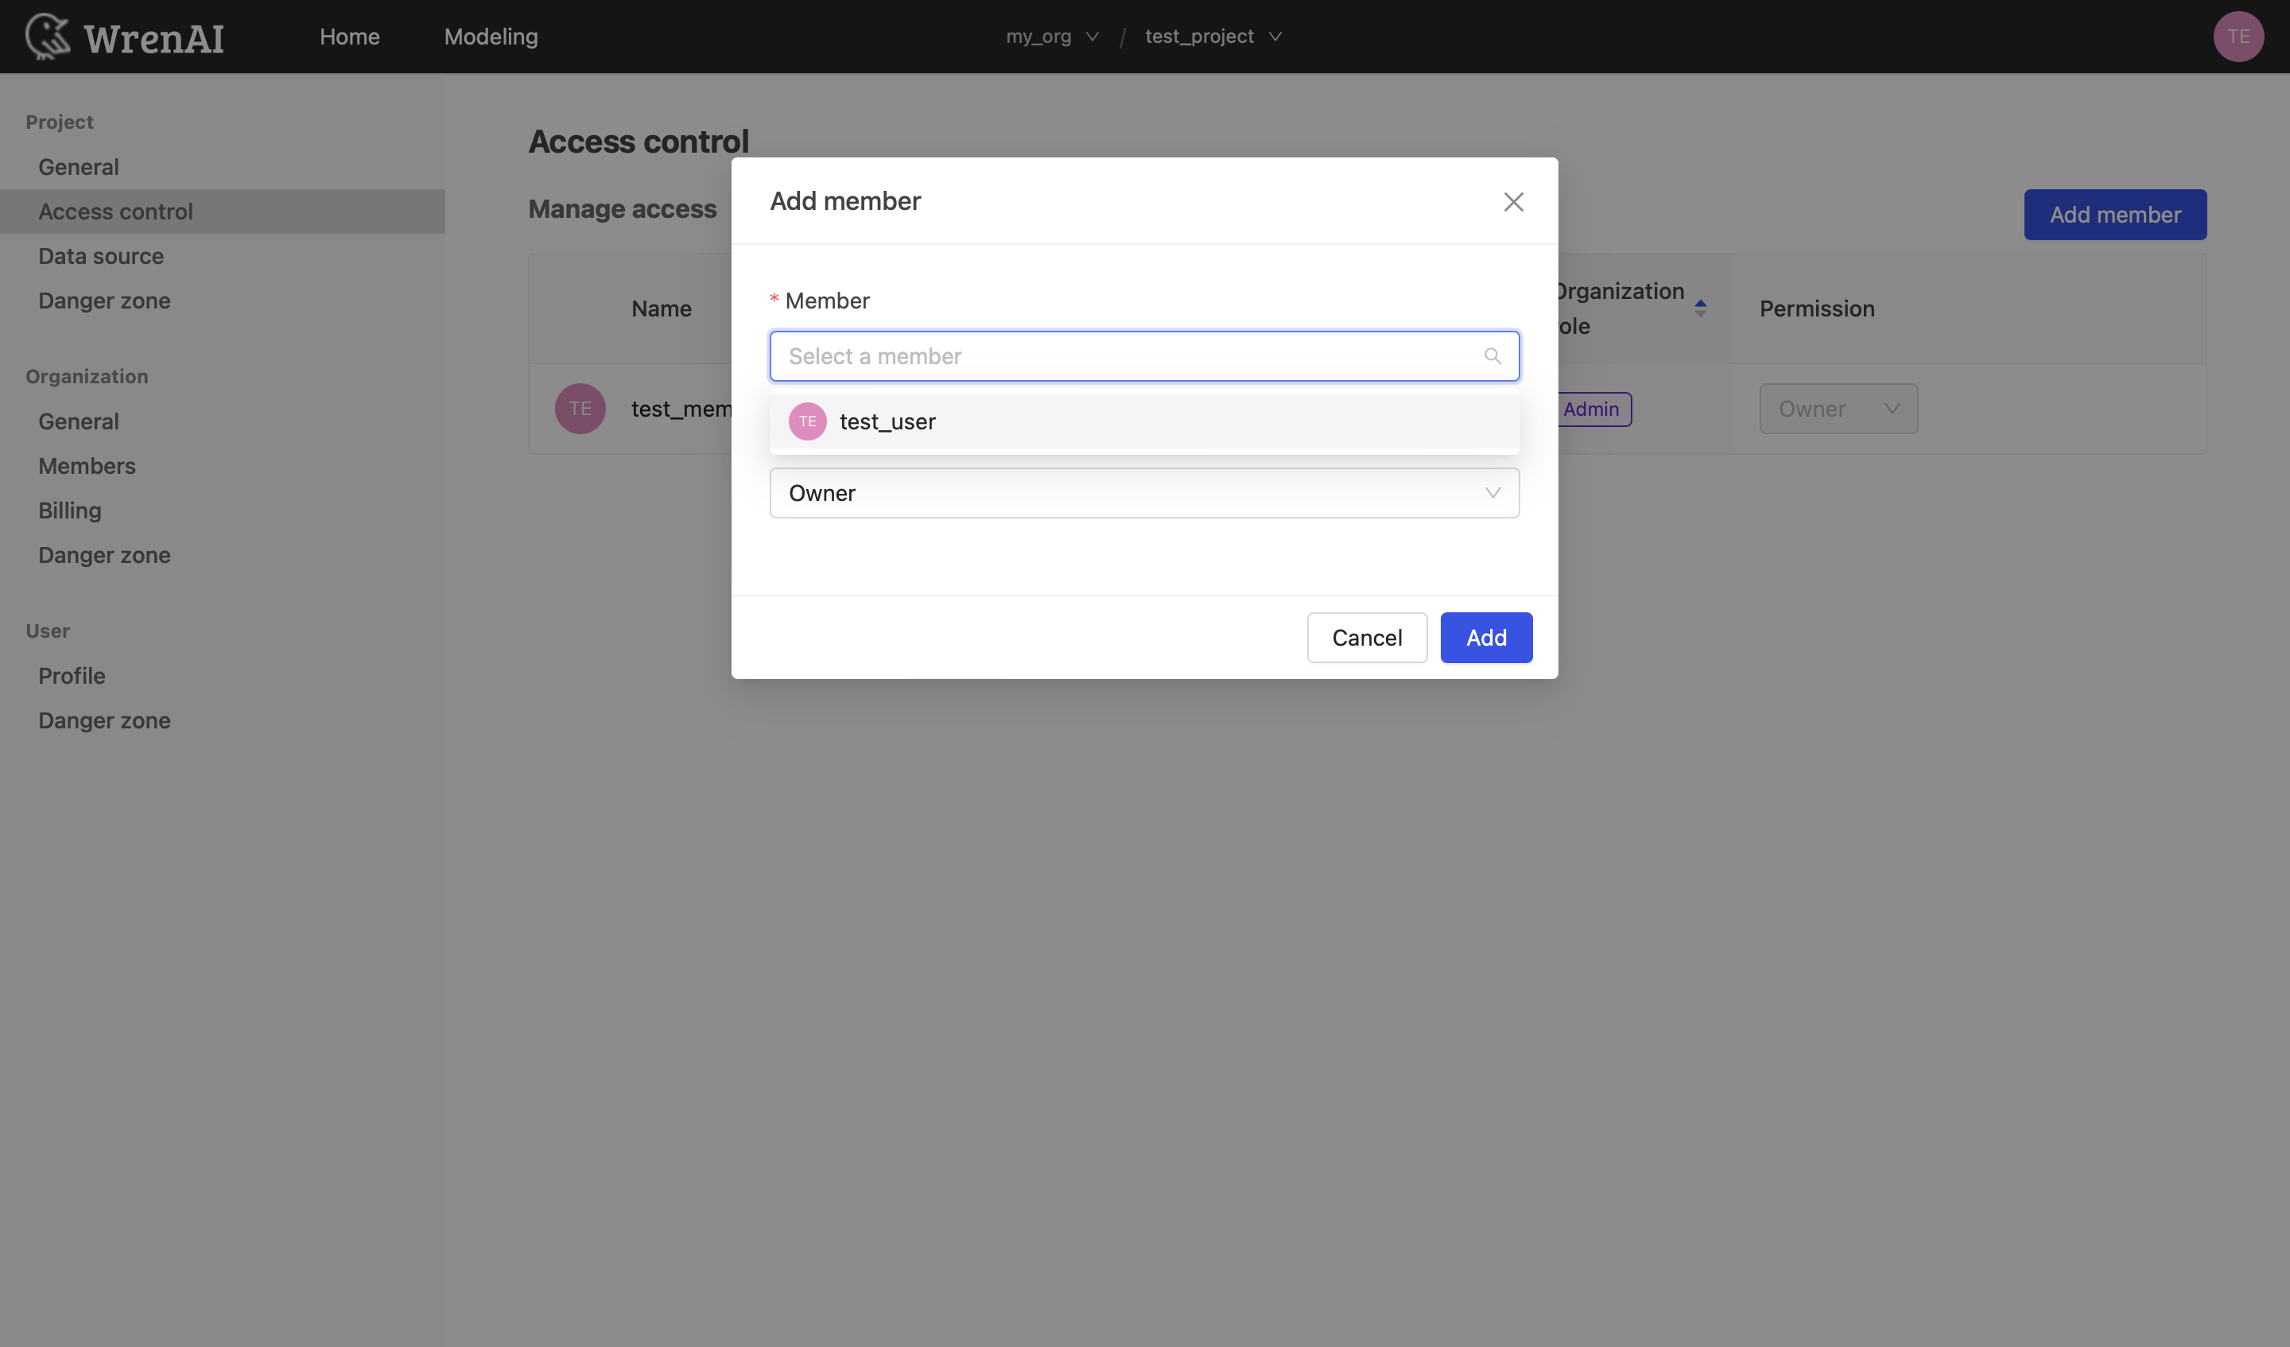The width and height of the screenshot is (2290, 1347).
Task: Click the Home navigation icon
Action: 350,35
